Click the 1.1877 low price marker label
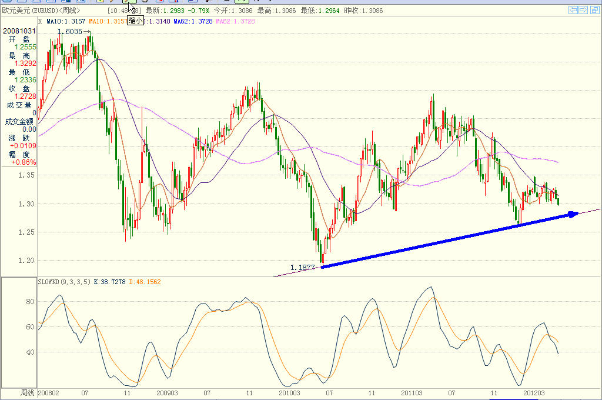Image resolution: width=602 pixels, height=400 pixels. [303, 268]
